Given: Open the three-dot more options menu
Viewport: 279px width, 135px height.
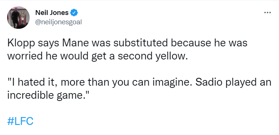Looking at the screenshot, I should pos(267,13).
